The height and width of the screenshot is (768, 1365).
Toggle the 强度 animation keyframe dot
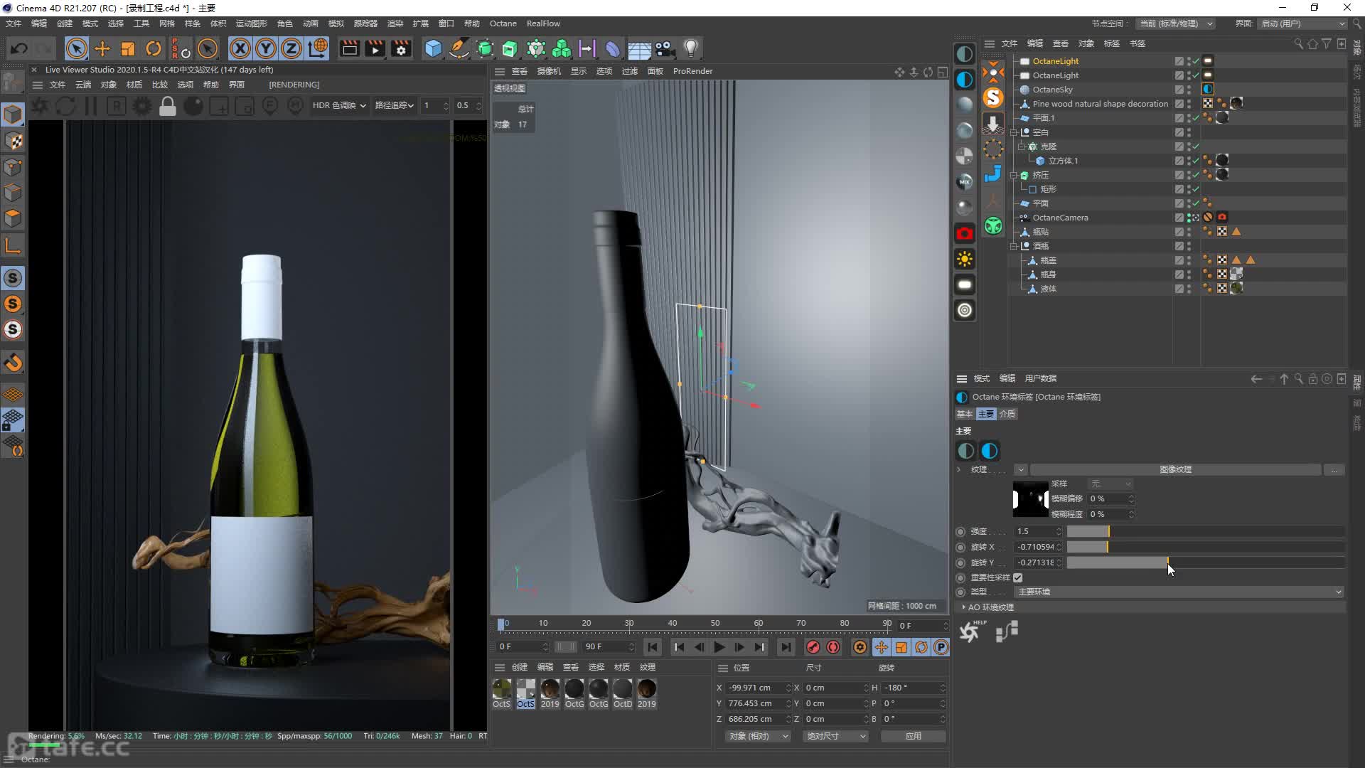pyautogui.click(x=960, y=531)
